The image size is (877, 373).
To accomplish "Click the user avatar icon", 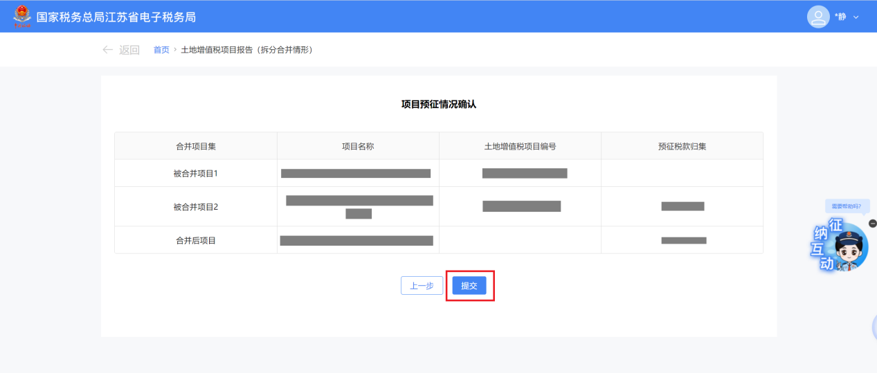I will [x=818, y=17].
